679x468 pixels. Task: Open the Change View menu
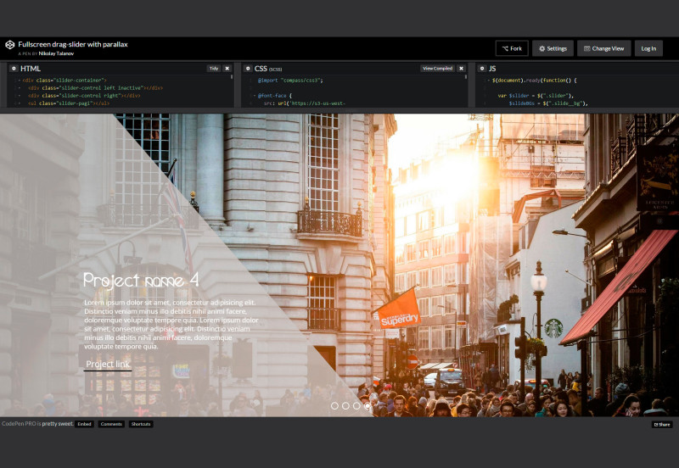[x=604, y=48]
